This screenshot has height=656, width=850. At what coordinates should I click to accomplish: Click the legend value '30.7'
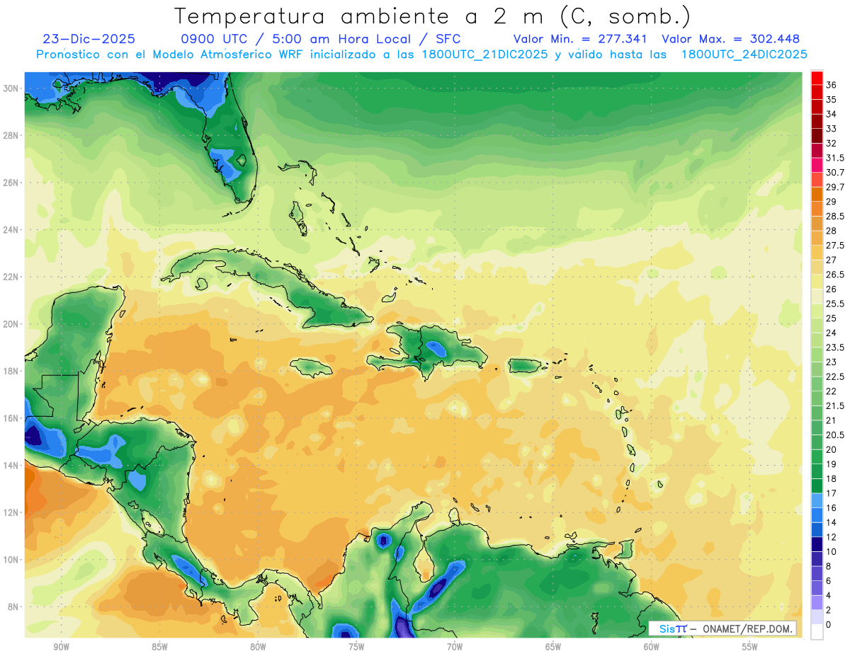pos(835,172)
